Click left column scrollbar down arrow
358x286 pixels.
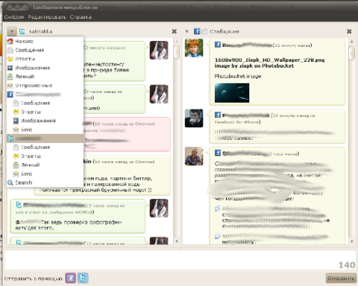click(x=177, y=241)
